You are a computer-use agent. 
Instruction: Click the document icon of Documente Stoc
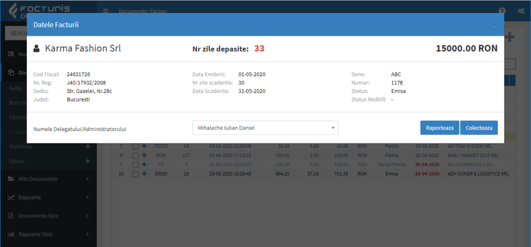10,215
